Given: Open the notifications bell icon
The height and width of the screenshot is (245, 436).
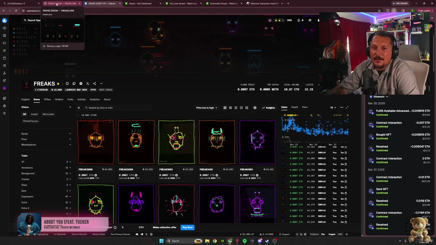Looking at the screenshot, I should [x=299, y=20].
